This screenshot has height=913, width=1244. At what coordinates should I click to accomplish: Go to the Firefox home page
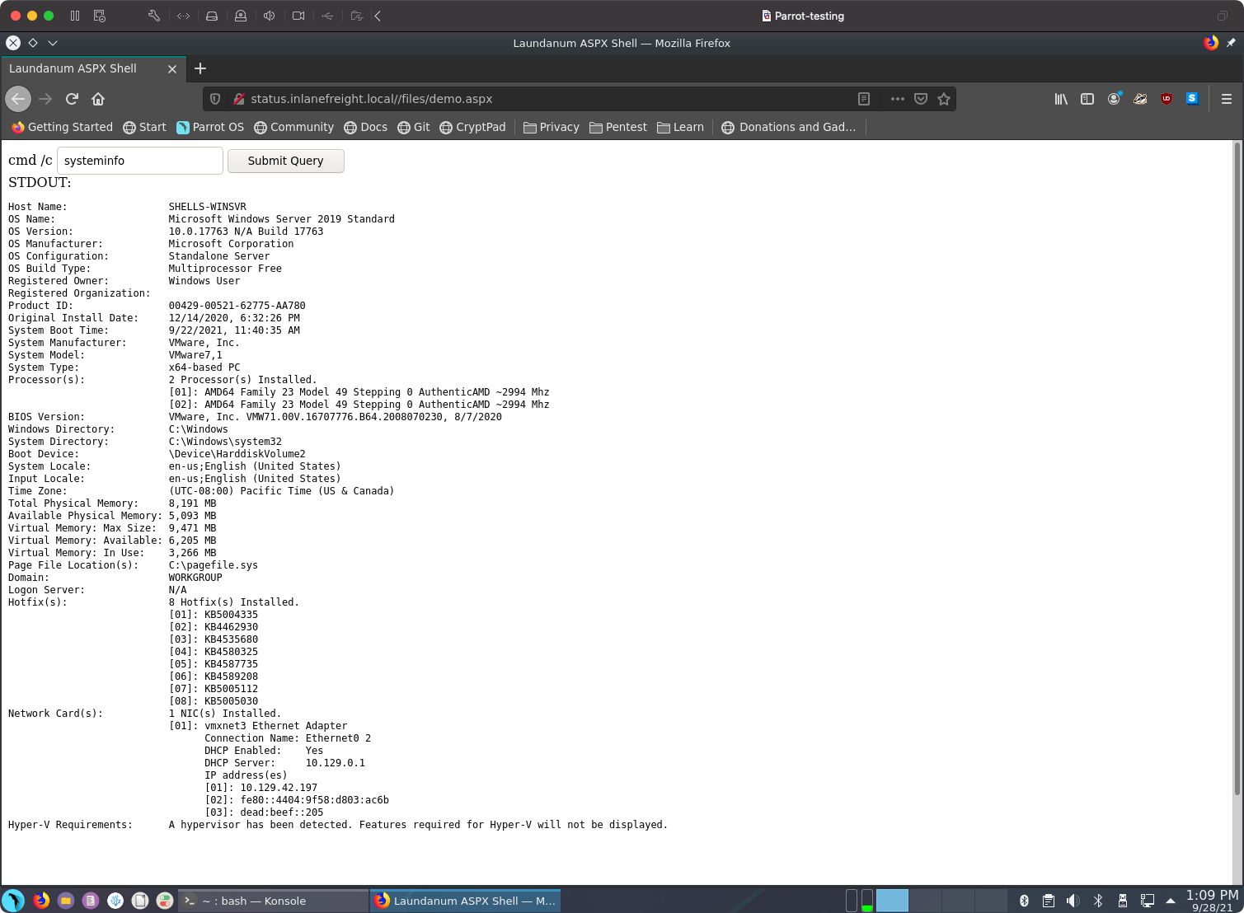(x=98, y=99)
